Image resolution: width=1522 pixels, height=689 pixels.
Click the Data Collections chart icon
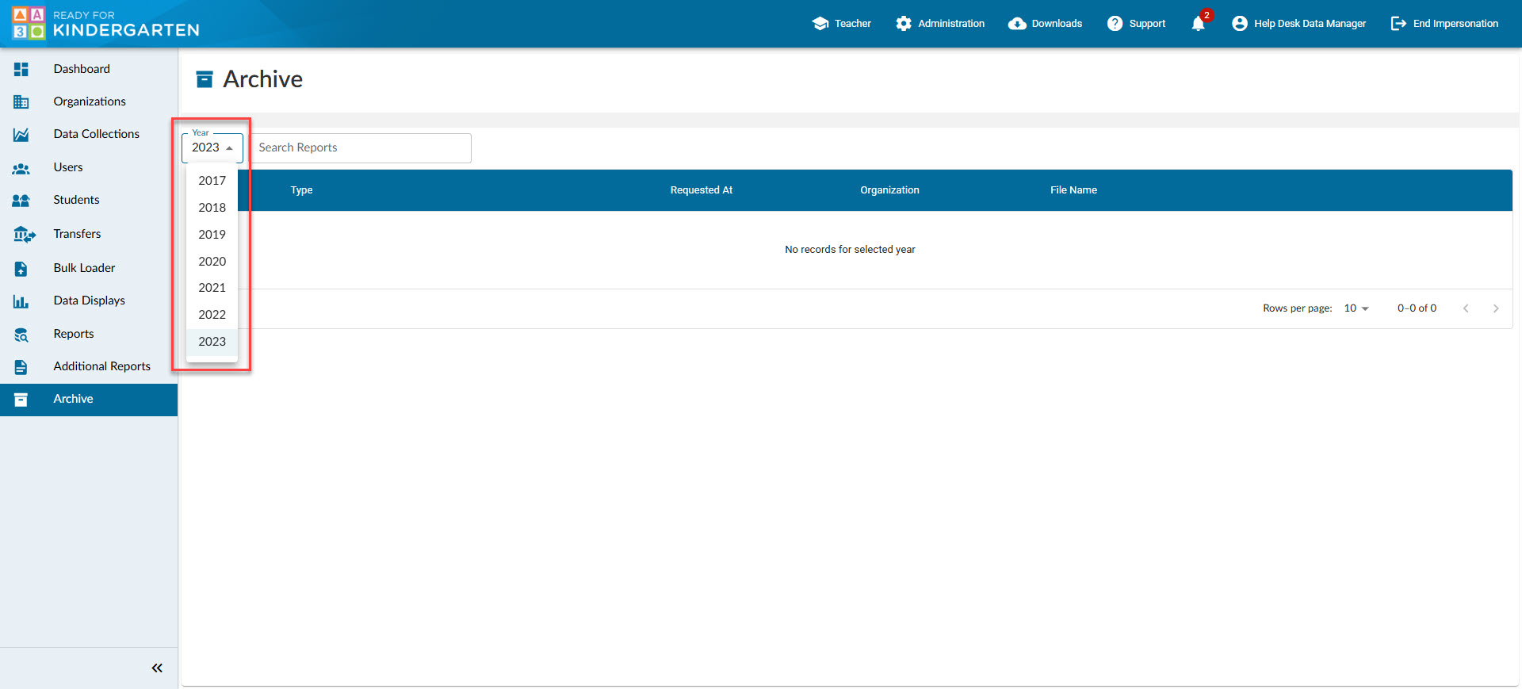coord(21,135)
